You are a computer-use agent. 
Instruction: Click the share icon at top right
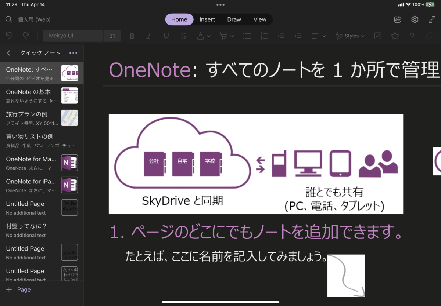click(x=398, y=19)
